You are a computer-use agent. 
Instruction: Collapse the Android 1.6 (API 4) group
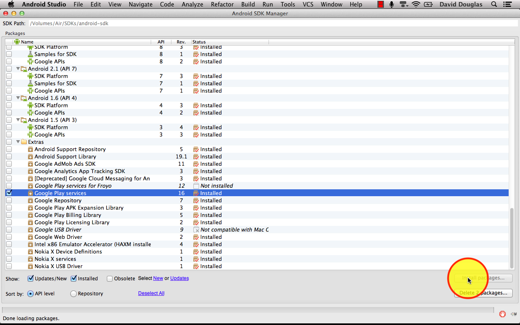pos(18,98)
